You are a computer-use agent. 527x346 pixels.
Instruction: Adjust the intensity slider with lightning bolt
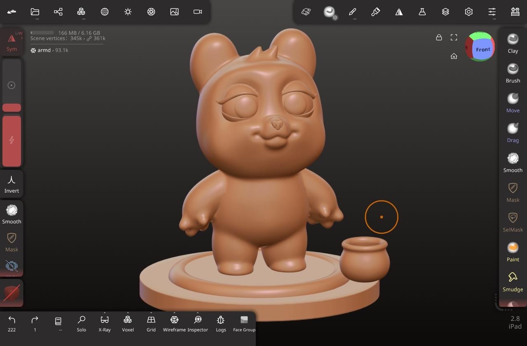(12, 140)
